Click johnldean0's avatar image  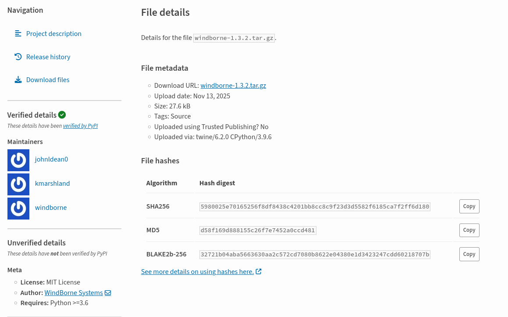(x=18, y=160)
